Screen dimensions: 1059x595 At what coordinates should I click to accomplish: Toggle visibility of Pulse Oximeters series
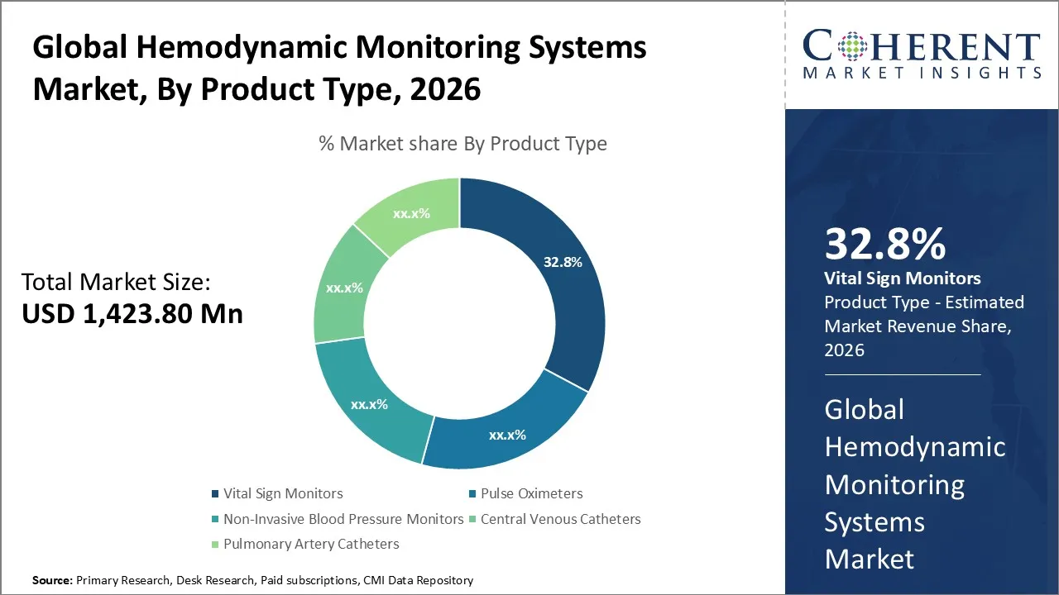point(532,493)
